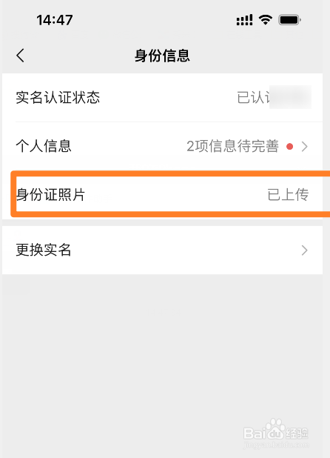This screenshot has height=458, width=330.
Task: Tap the 身份信息 page title
Action: [162, 56]
